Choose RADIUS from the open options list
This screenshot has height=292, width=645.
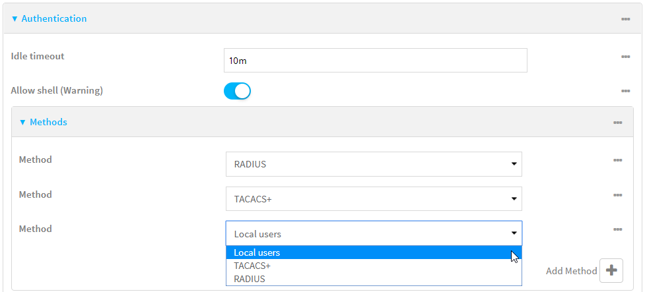tap(250, 279)
